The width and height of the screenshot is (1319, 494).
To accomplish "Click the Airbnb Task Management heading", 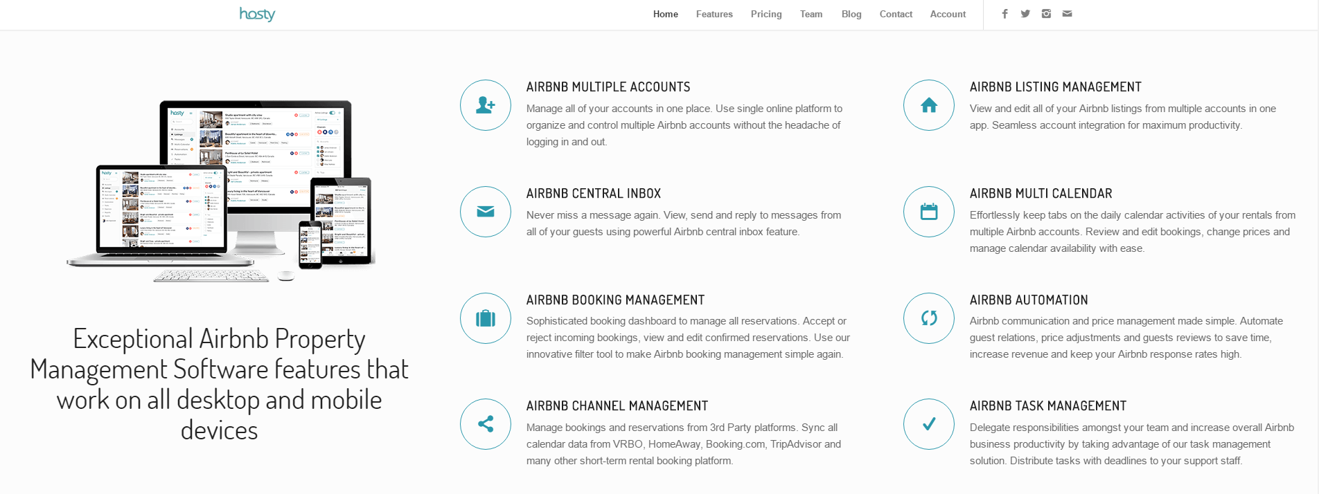I will (x=1048, y=406).
